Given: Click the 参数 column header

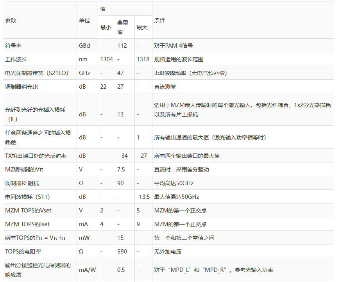Looking at the screenshot, I should (x=11, y=20).
